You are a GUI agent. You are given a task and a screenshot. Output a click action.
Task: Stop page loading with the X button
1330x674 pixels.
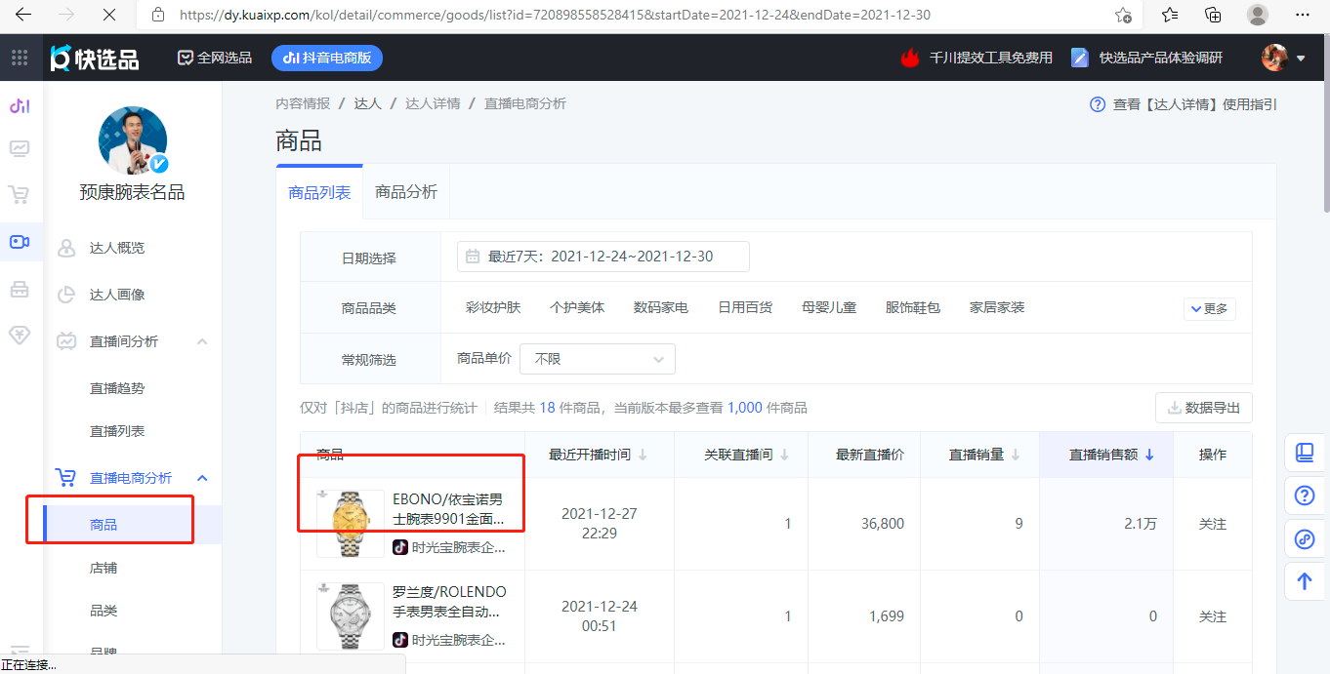[108, 16]
